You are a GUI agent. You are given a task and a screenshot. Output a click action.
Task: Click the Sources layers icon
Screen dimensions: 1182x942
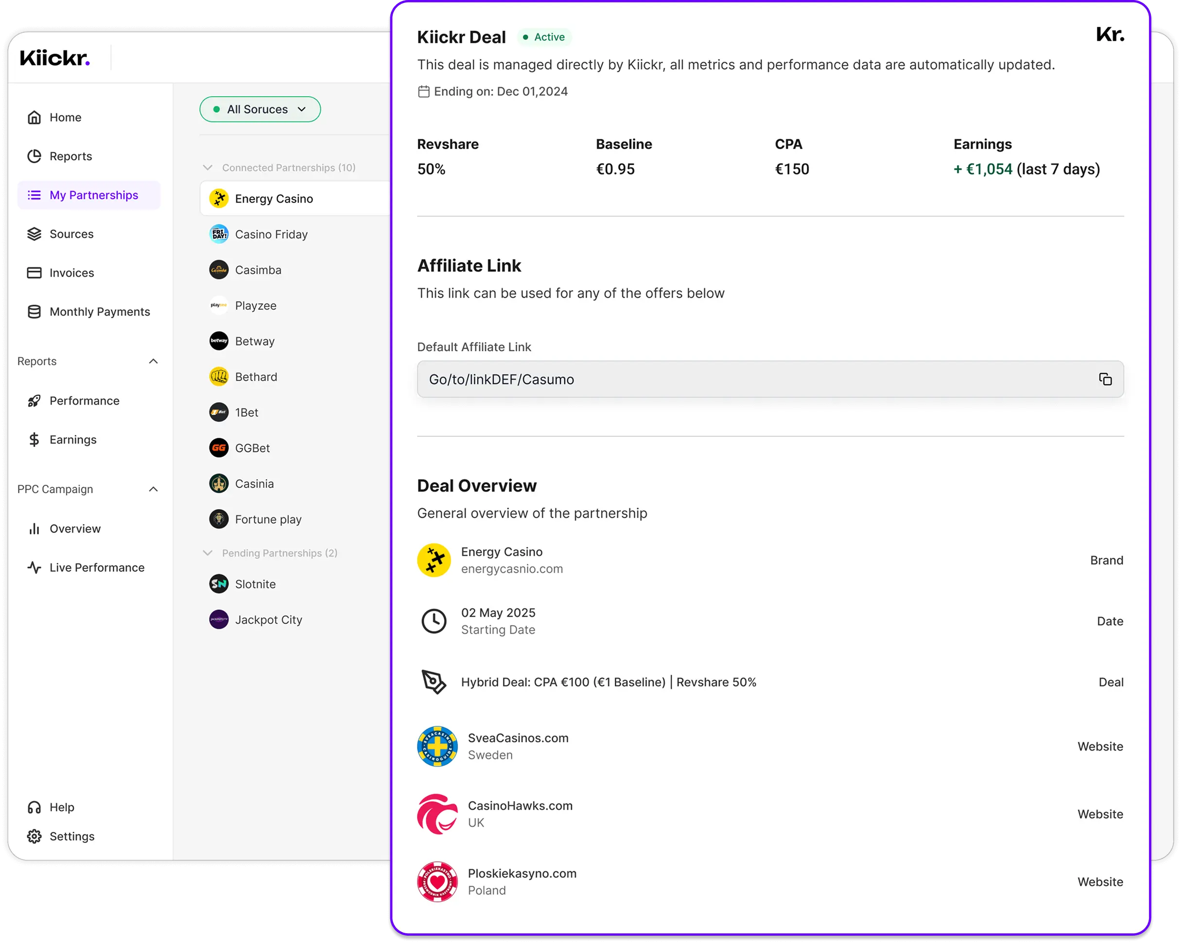[34, 234]
